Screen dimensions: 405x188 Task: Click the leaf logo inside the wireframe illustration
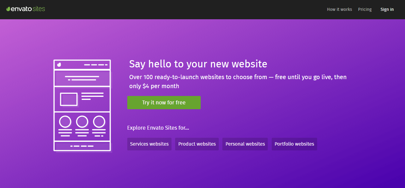(x=59, y=64)
